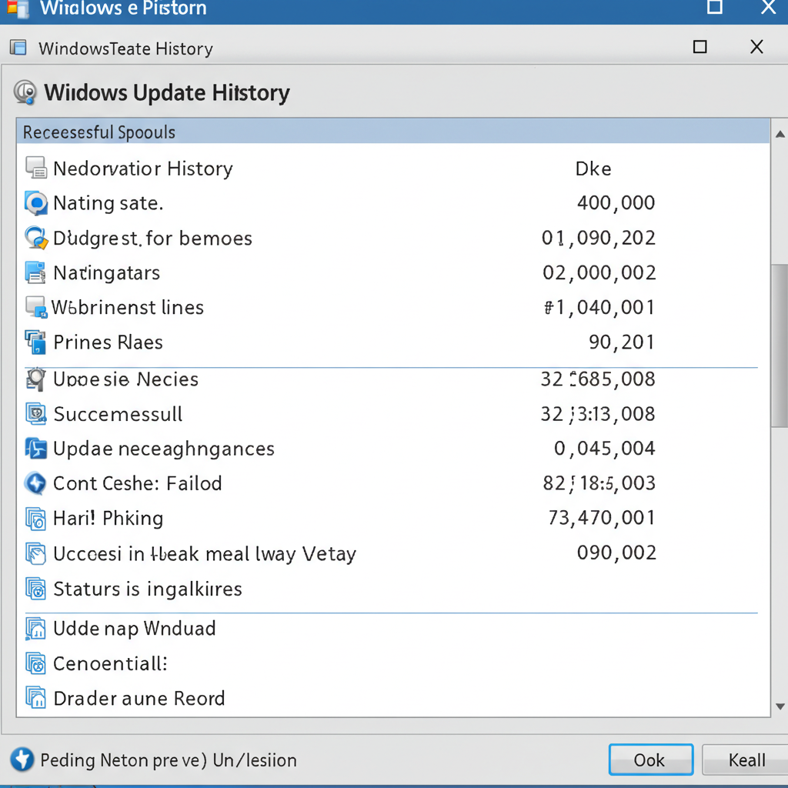This screenshot has width=788, height=788.
Task: Click the Dke column header
Action: (x=593, y=169)
